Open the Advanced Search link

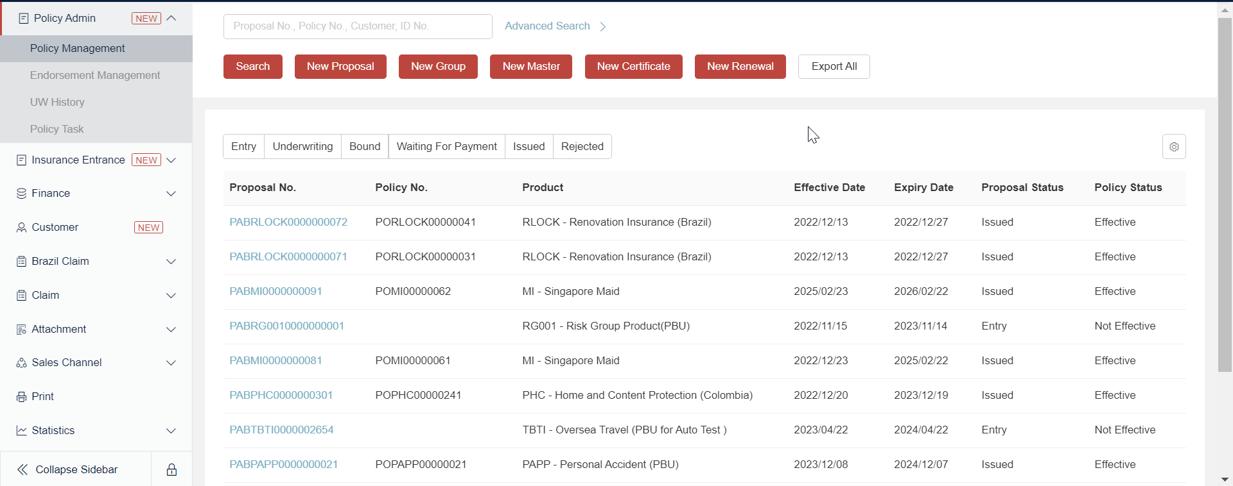point(547,26)
